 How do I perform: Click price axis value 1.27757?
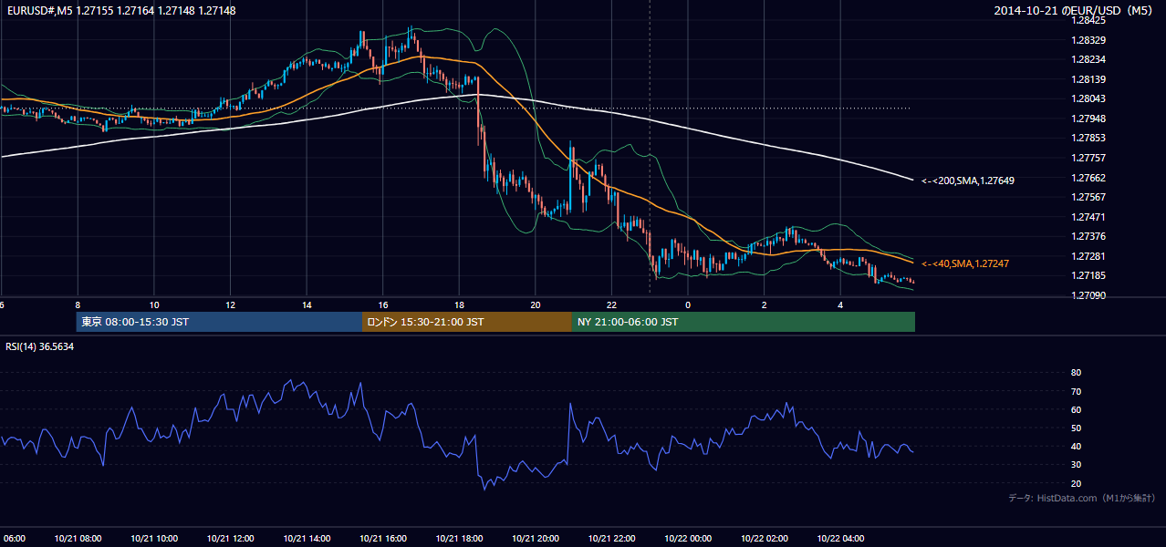point(1088,158)
